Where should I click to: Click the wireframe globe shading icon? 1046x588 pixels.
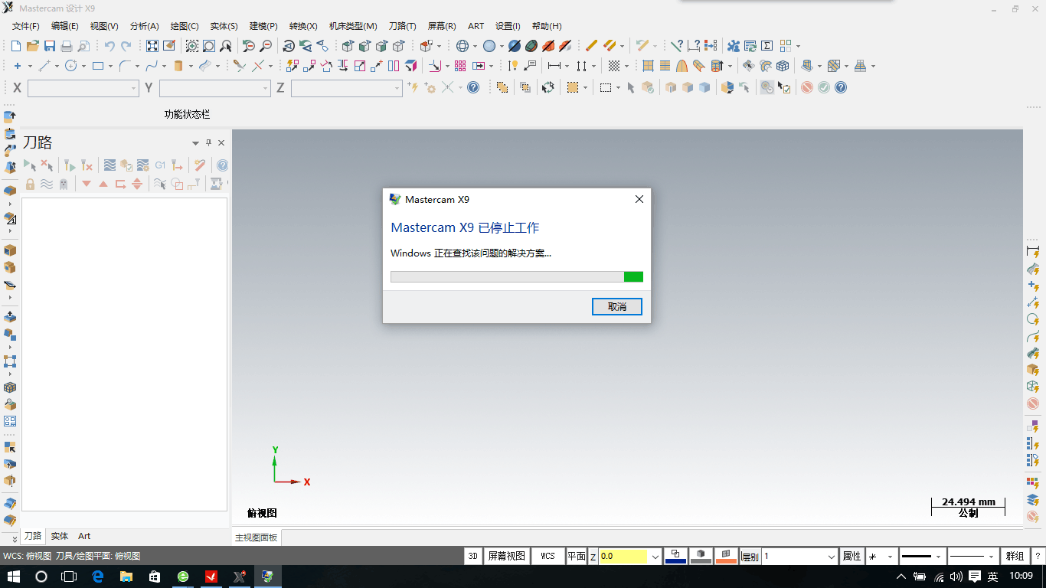(463, 46)
